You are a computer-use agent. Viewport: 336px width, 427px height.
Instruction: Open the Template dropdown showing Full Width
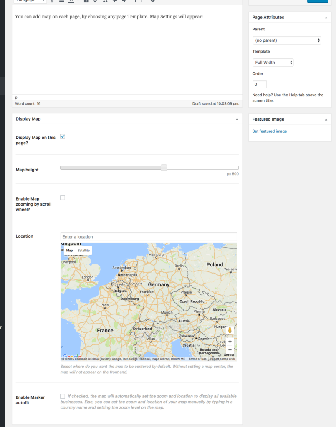[273, 62]
